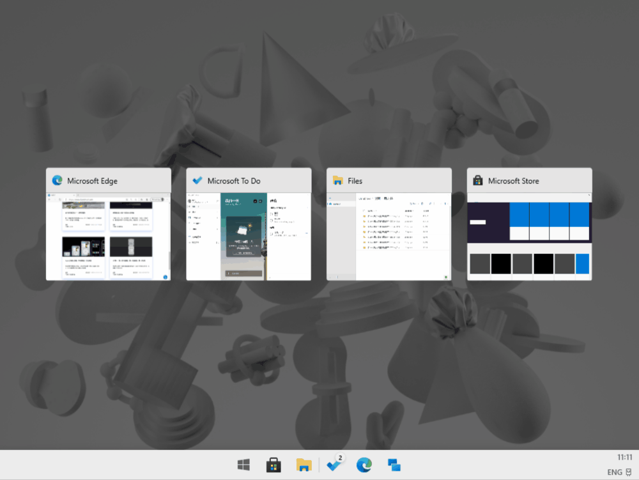639x480 pixels.
Task: Select the Microsoft Store window preview
Action: 529,236
